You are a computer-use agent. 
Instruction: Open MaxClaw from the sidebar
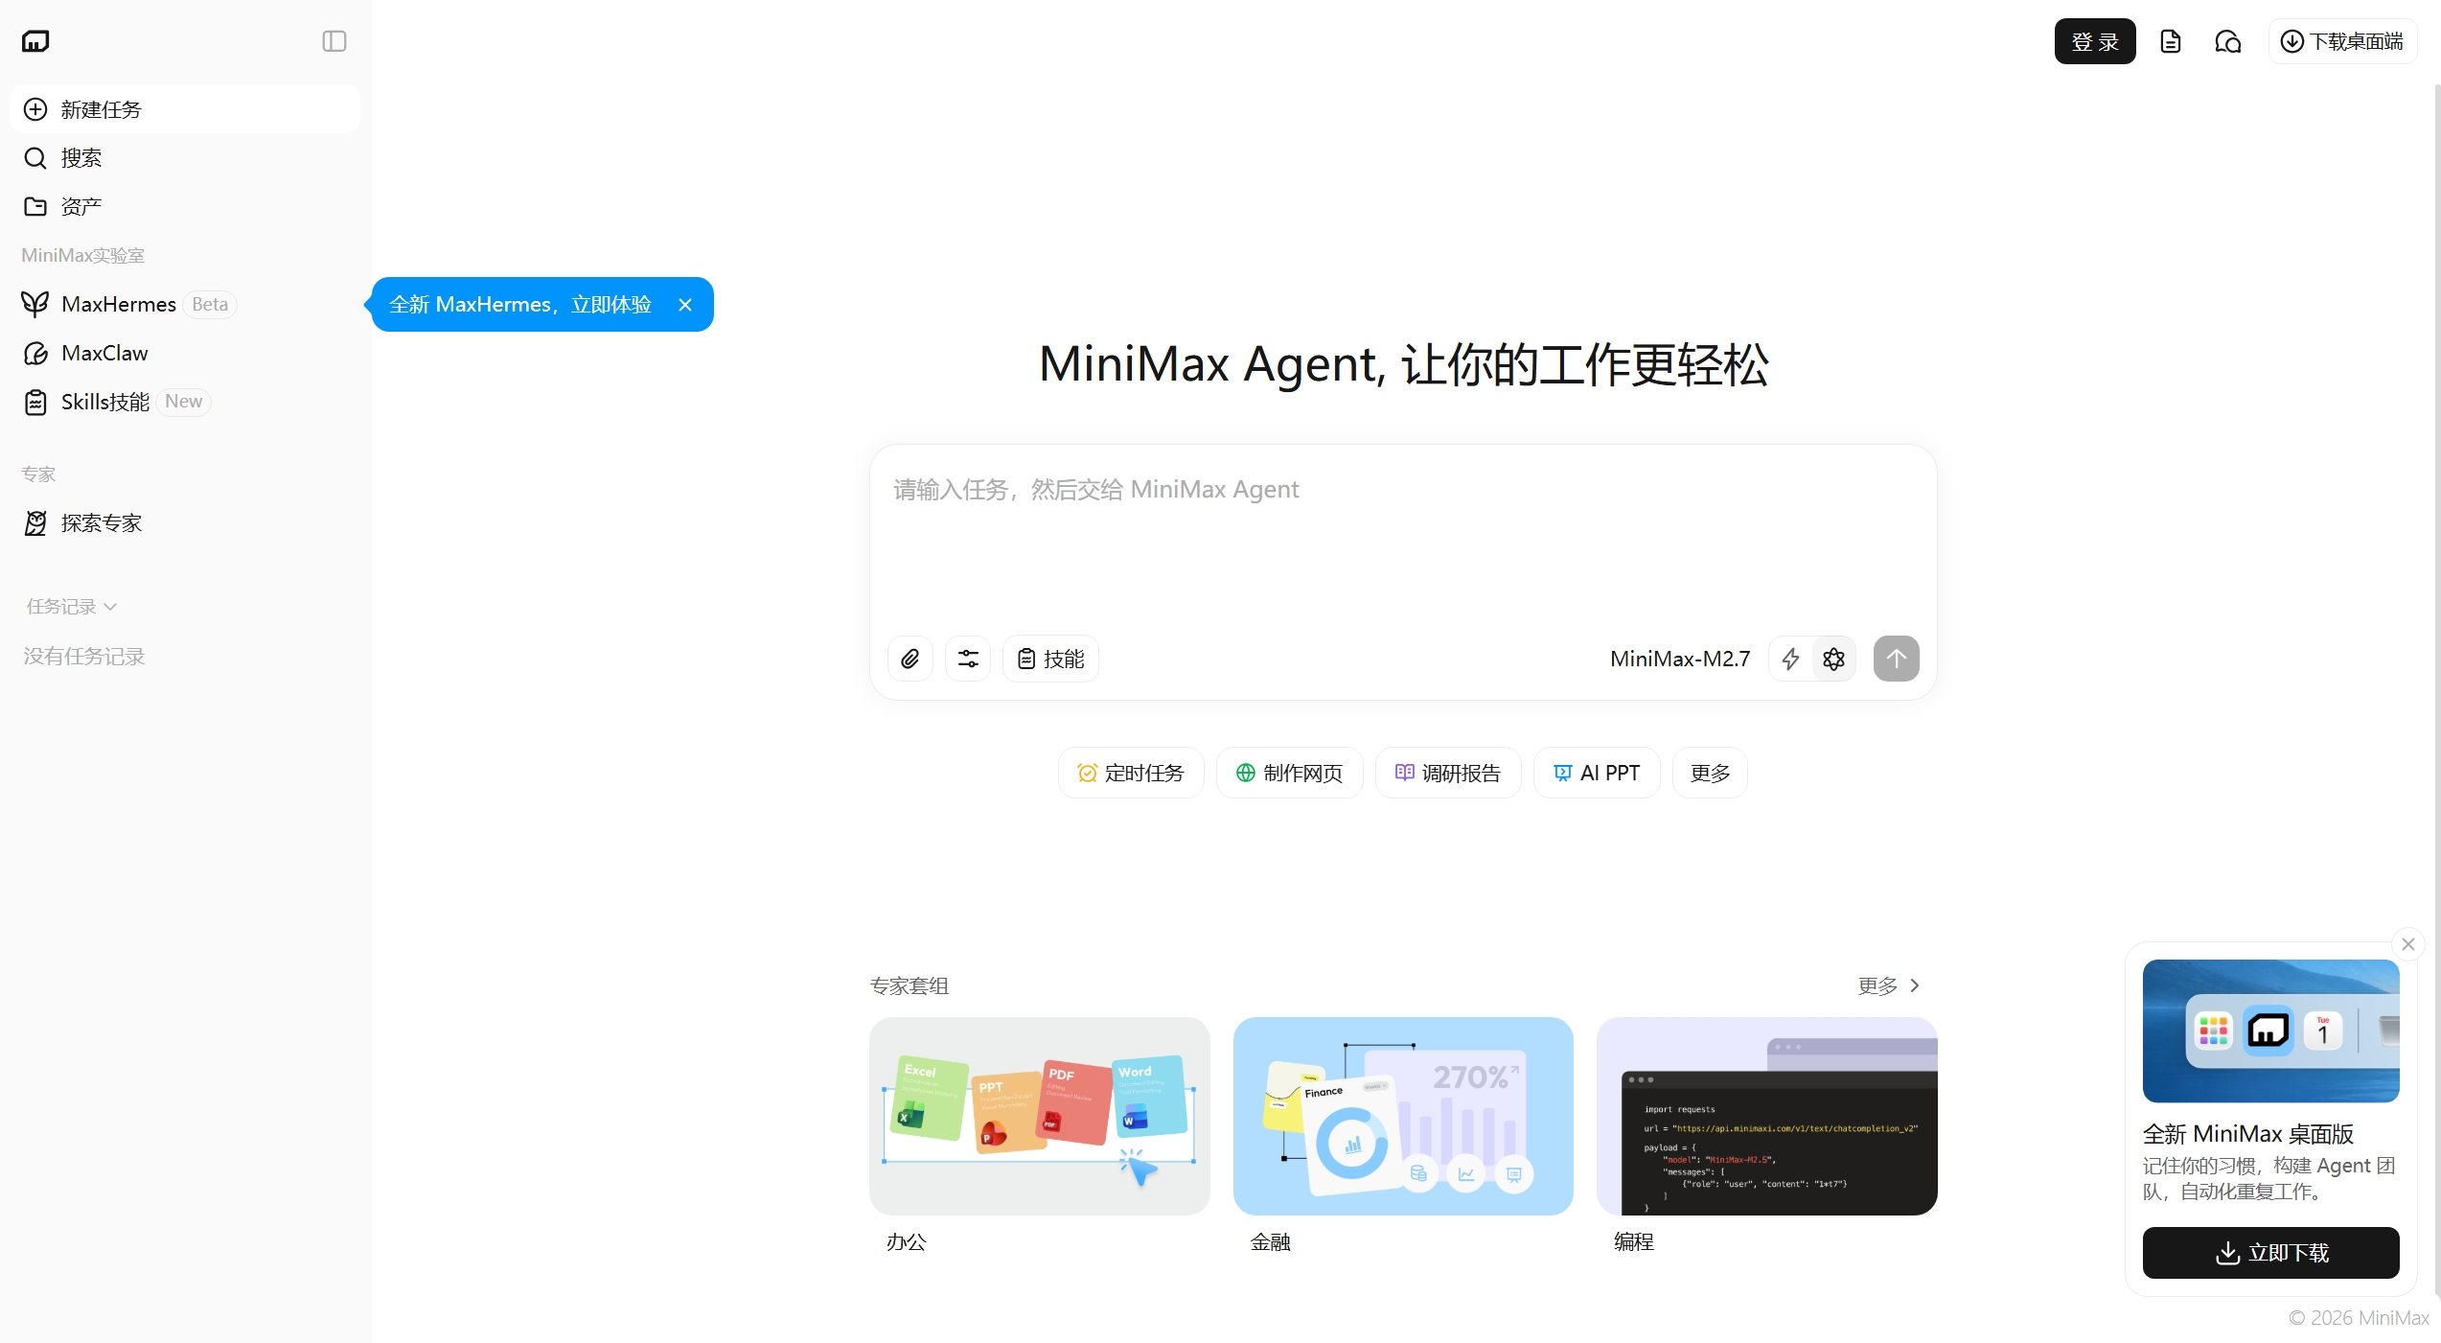coord(185,354)
